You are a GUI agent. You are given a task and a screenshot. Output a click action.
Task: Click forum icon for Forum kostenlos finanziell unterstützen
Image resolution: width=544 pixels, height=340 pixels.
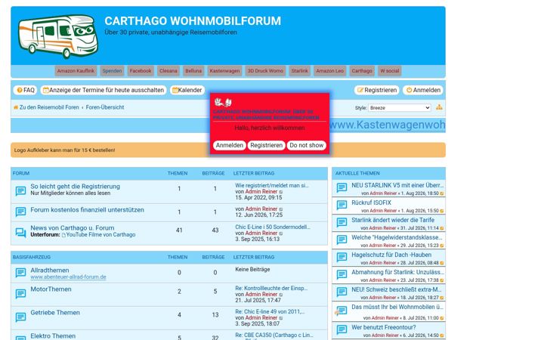tap(20, 212)
